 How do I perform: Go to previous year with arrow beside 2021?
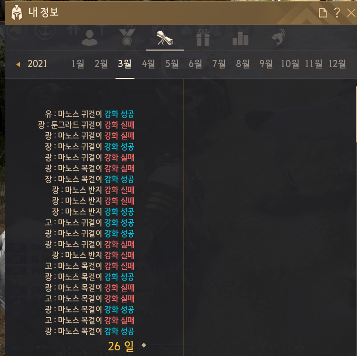click(18, 65)
